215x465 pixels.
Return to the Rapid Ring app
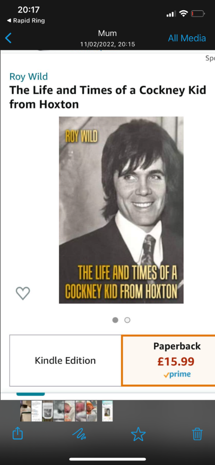coord(26,20)
